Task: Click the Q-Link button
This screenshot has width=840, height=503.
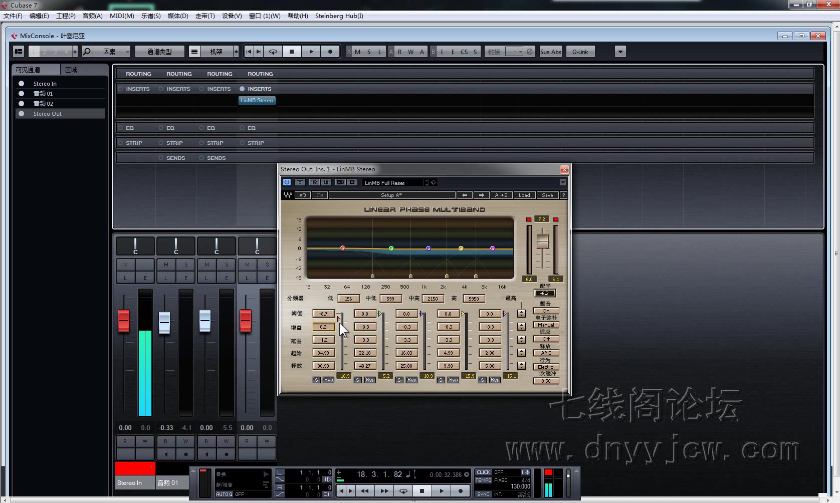Action: 580,52
